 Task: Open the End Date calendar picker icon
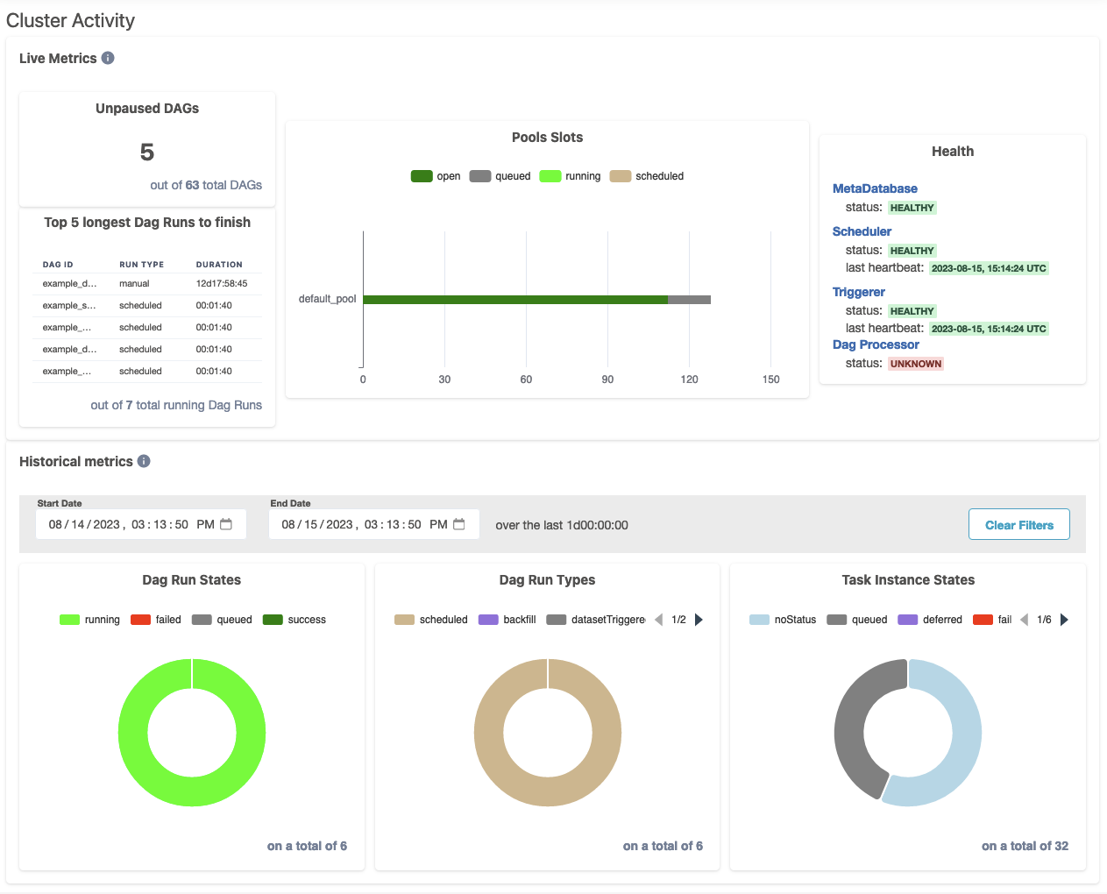(x=459, y=524)
